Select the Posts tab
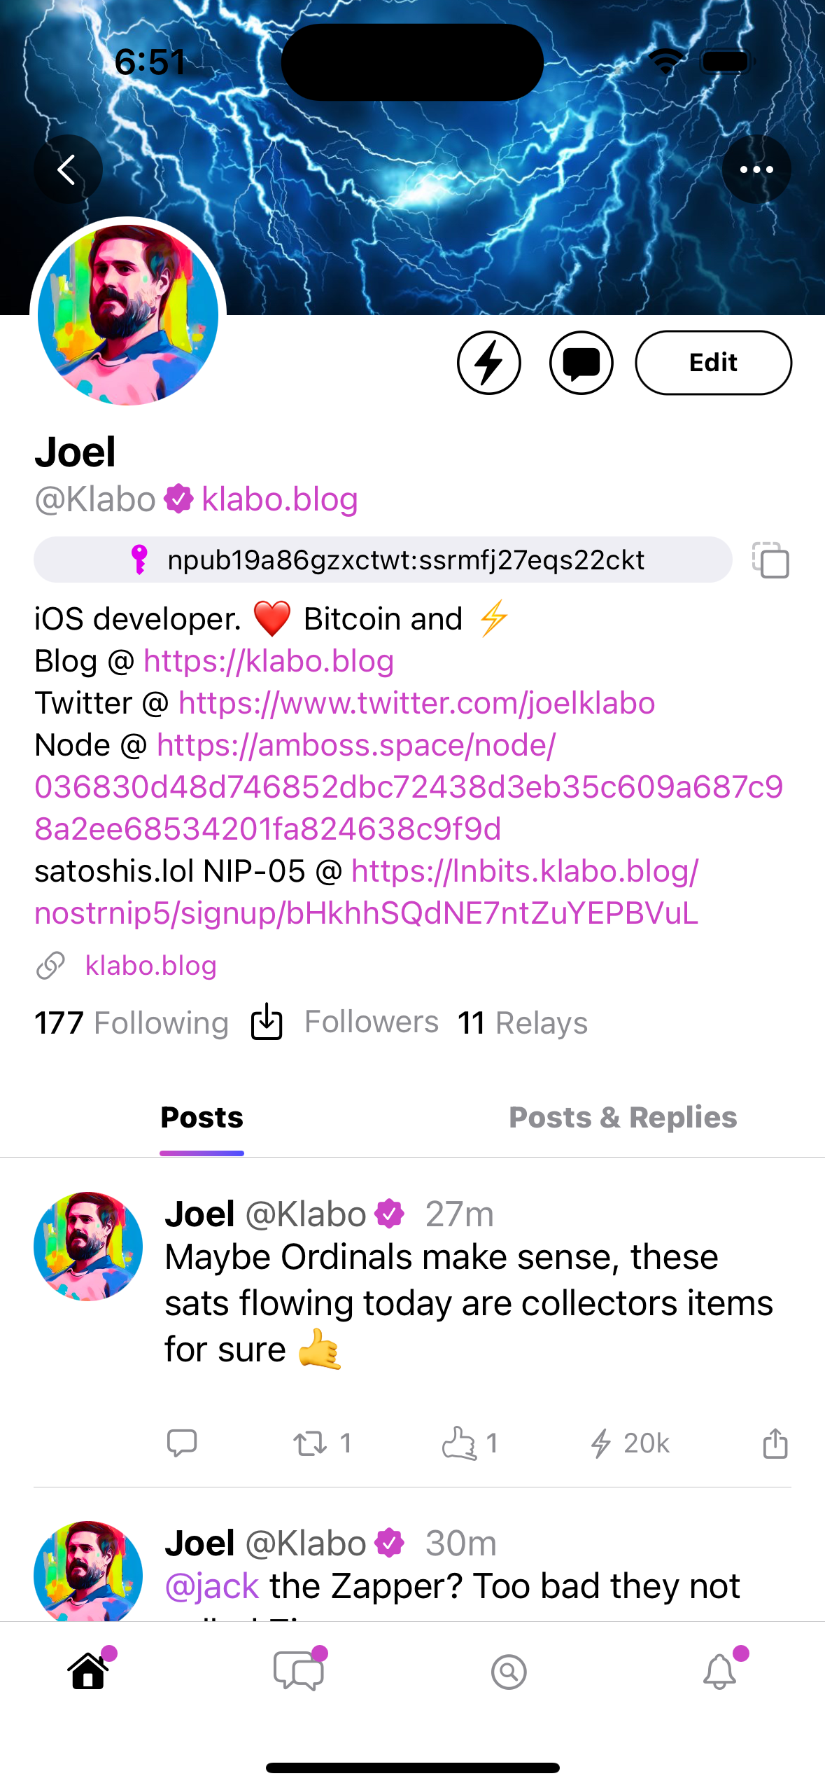 pos(202,1117)
